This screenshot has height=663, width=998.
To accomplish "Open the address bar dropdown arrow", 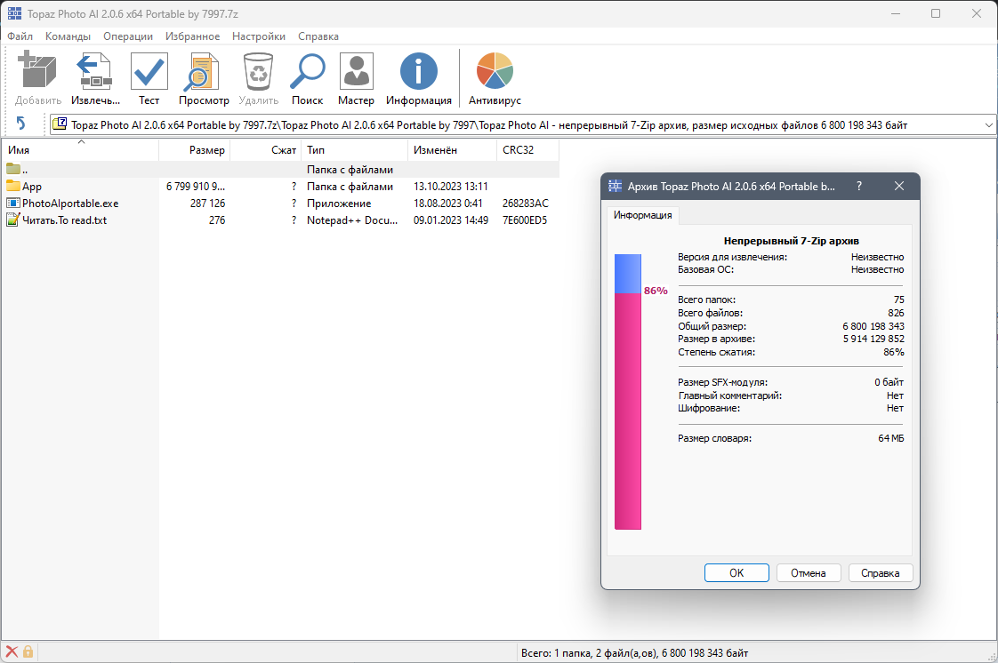I will (x=986, y=124).
